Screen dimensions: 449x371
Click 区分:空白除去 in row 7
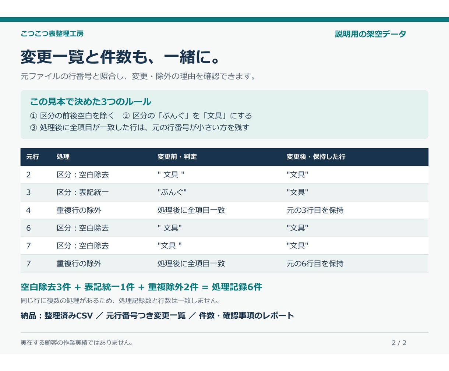click(83, 246)
